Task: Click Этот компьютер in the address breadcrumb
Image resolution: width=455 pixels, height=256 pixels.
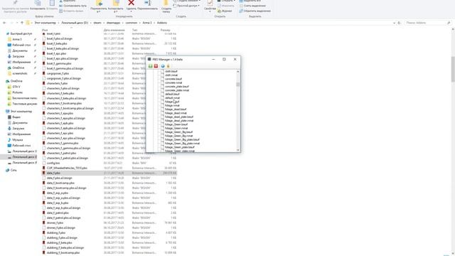Action: pos(45,23)
